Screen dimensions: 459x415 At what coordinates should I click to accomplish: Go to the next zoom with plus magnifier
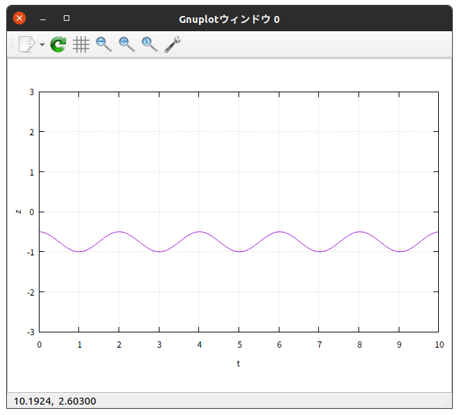tap(127, 44)
